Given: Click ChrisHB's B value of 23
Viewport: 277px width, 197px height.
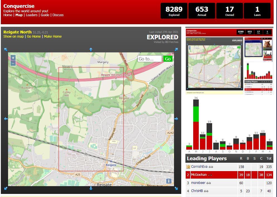Looking at the screenshot, I should (248, 191).
